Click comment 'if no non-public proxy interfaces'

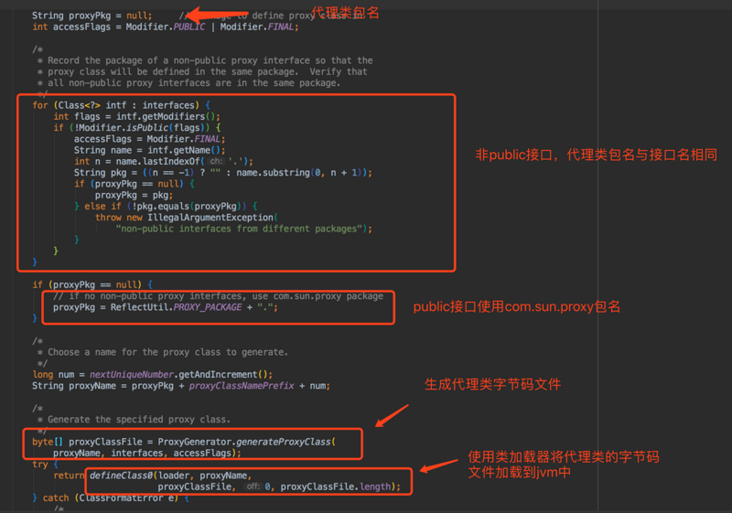(218, 296)
